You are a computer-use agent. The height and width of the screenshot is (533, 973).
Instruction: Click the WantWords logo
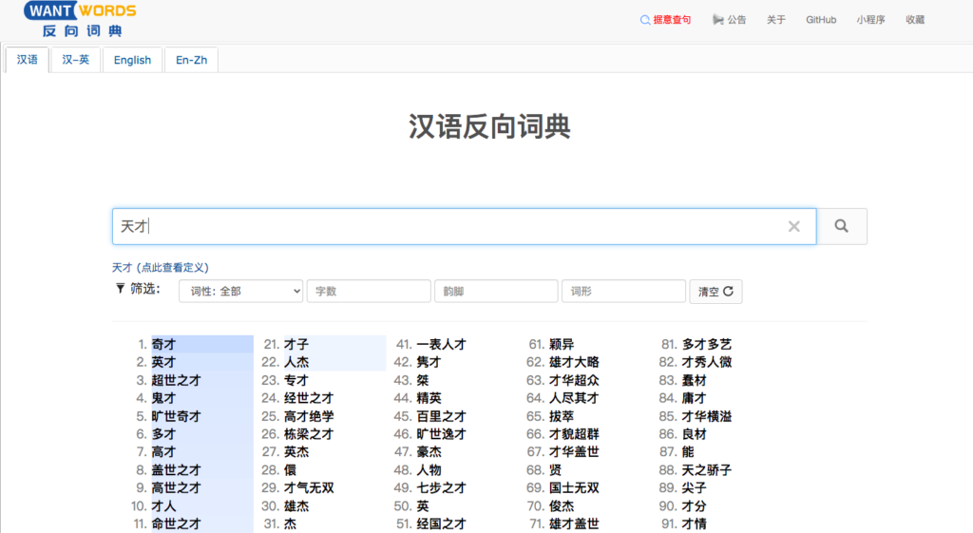tap(80, 19)
